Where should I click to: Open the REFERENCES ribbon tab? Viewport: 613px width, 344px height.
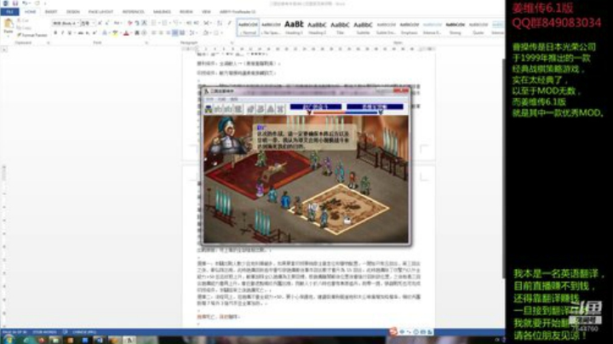134,12
